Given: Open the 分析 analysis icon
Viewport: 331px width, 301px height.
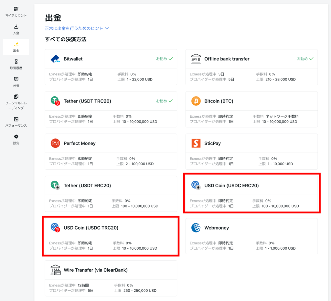Looking at the screenshot, I should 16,79.
